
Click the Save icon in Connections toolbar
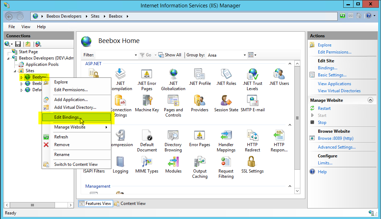point(18,44)
